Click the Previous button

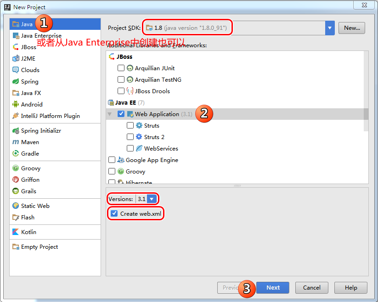pos(231,288)
